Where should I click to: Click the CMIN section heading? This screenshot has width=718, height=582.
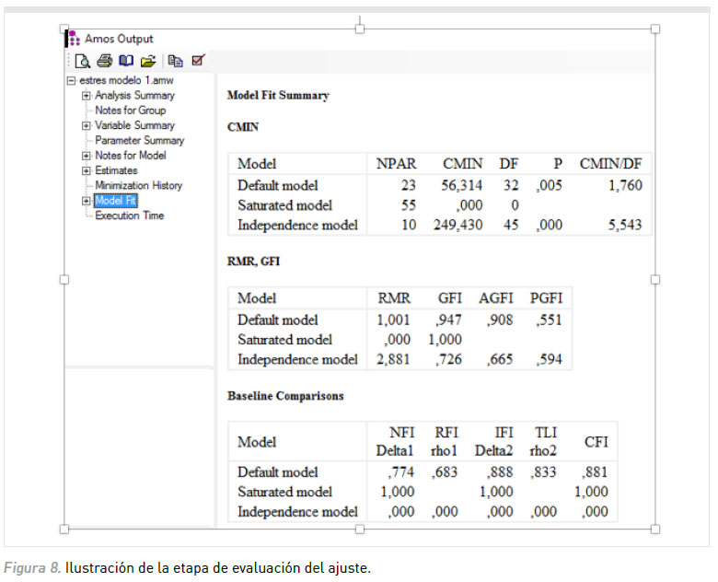click(243, 127)
